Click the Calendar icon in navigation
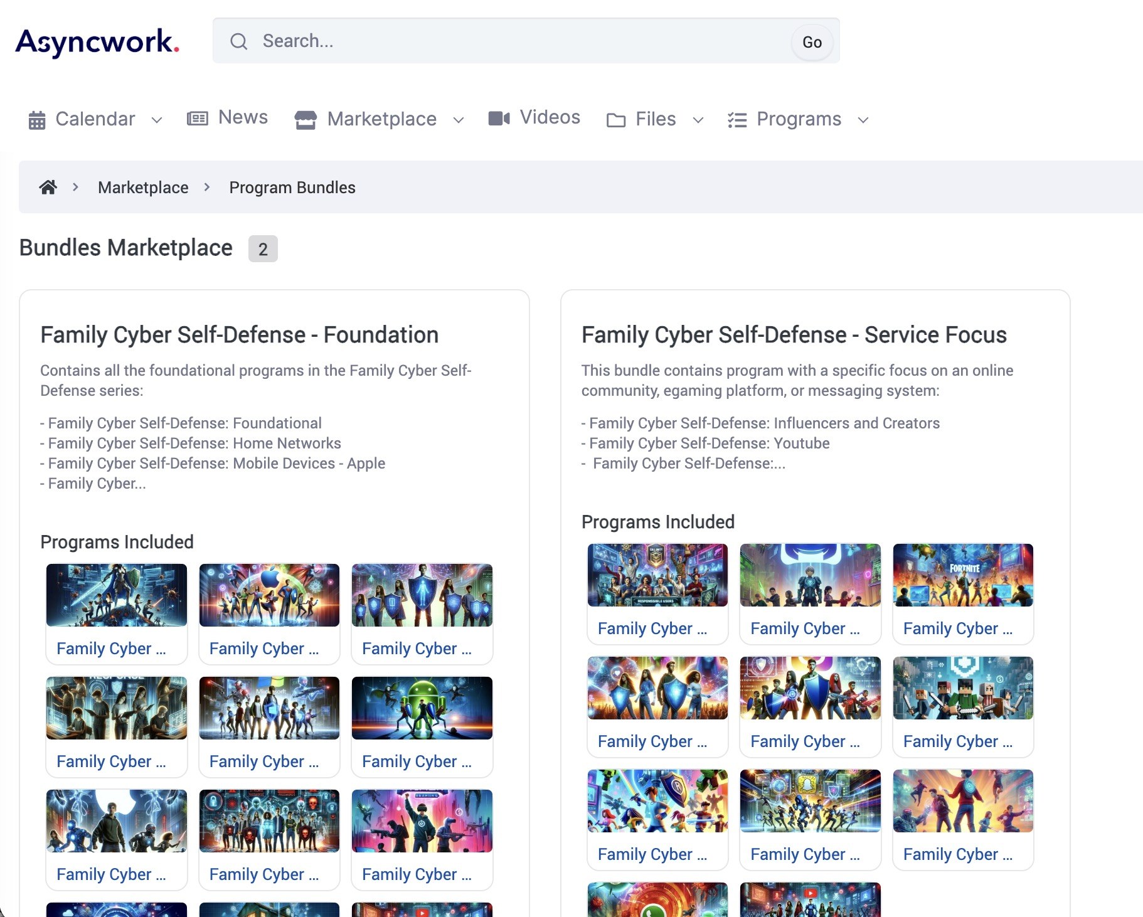 click(37, 120)
